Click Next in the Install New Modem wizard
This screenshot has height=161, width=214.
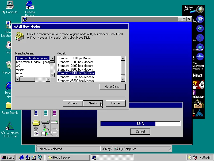(x=93, y=103)
